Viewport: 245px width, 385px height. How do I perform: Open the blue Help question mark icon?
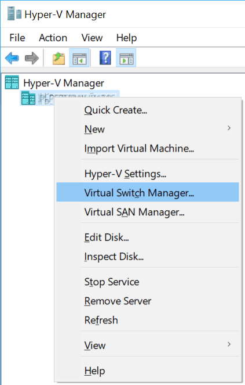click(x=105, y=58)
